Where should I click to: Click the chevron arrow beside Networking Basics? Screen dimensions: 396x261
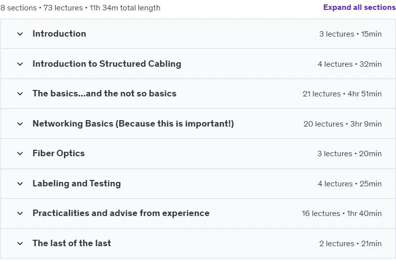pos(20,124)
